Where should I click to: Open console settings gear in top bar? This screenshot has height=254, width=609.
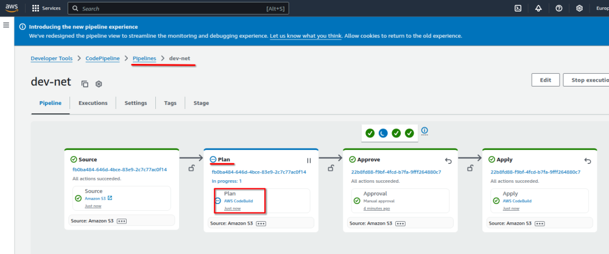tap(579, 8)
